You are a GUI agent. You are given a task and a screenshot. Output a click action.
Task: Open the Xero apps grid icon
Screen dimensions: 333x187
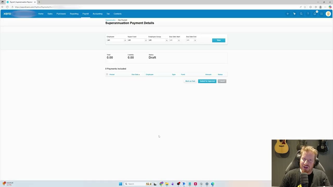tap(322, 14)
